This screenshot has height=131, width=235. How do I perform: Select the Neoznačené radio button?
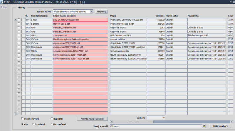click(x=52, y=124)
